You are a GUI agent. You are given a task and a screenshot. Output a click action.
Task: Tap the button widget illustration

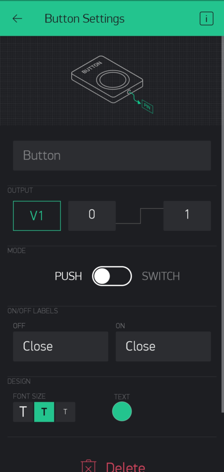[107, 79]
